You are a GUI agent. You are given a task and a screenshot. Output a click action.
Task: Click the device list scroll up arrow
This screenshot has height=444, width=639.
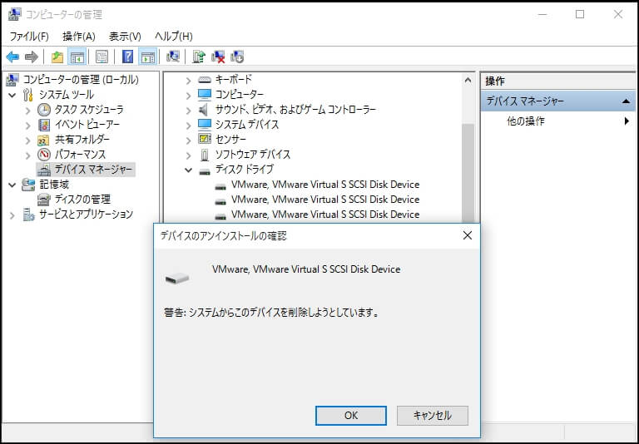point(468,81)
